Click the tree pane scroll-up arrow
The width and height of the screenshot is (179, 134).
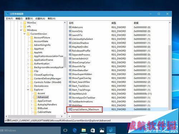(65, 23)
